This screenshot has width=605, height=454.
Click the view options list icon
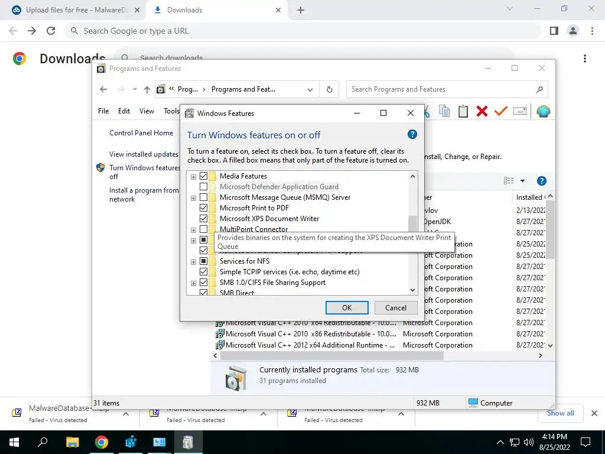pyautogui.click(x=509, y=181)
